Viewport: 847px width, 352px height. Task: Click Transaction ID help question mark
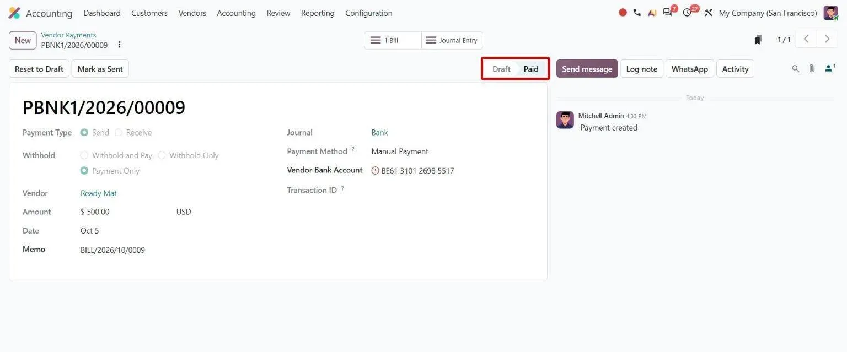(x=342, y=188)
